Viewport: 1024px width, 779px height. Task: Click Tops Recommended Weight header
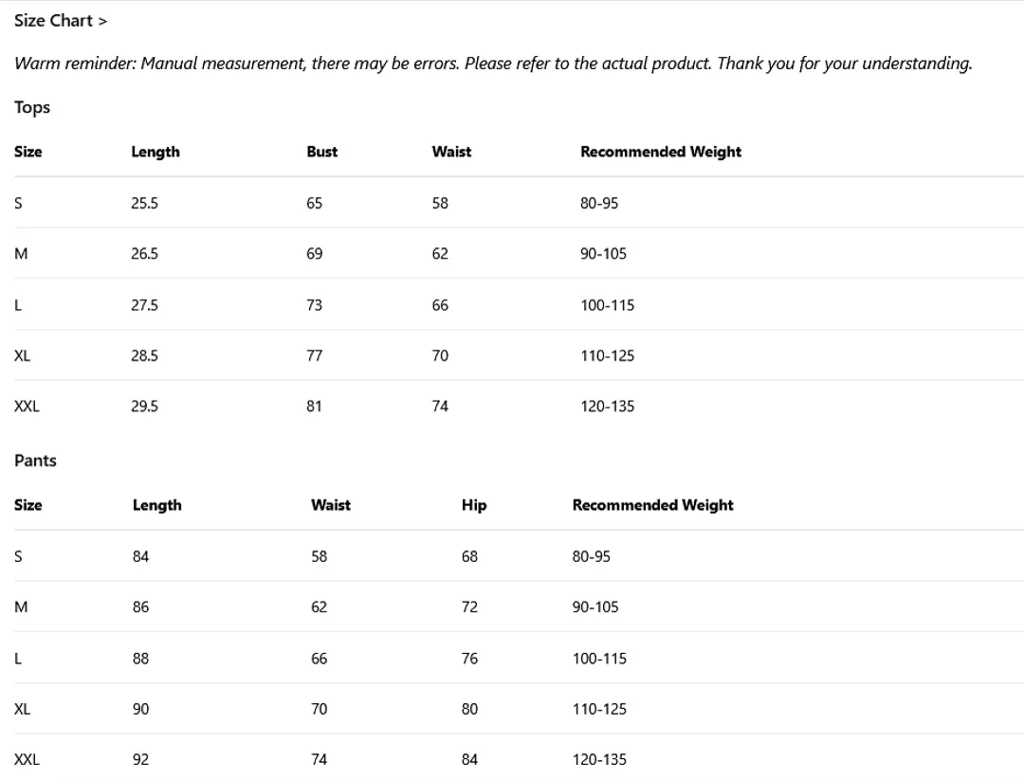[661, 153]
